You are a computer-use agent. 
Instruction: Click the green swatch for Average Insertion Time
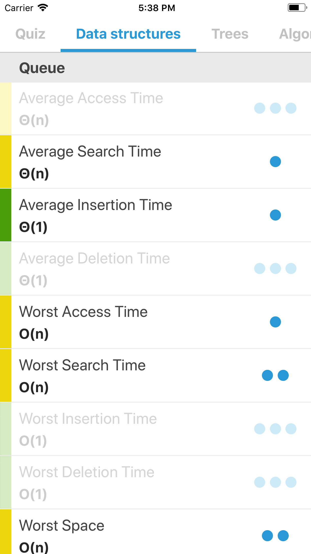click(6, 215)
